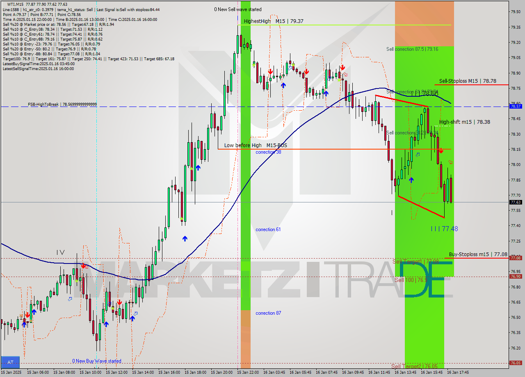Click the 76.20 price scale value
The width and height of the screenshot is (525, 377).
coord(516,348)
